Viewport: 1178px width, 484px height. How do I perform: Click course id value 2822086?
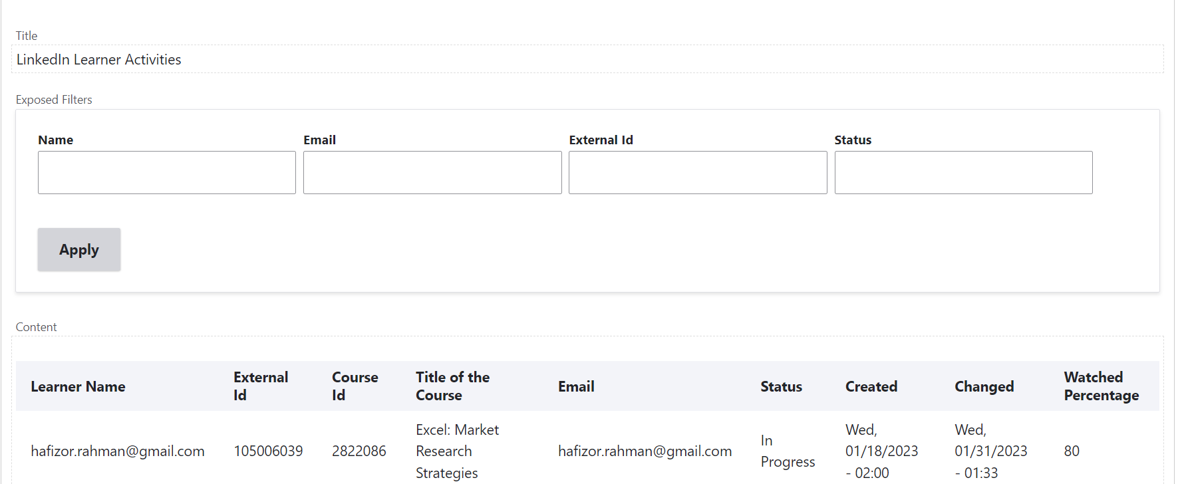click(359, 451)
